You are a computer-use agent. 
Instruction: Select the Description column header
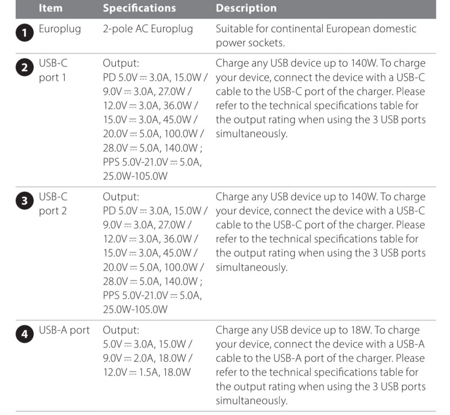(246, 8)
